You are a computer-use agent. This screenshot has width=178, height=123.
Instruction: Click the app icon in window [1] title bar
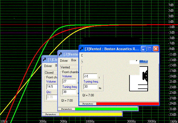tap(45, 59)
